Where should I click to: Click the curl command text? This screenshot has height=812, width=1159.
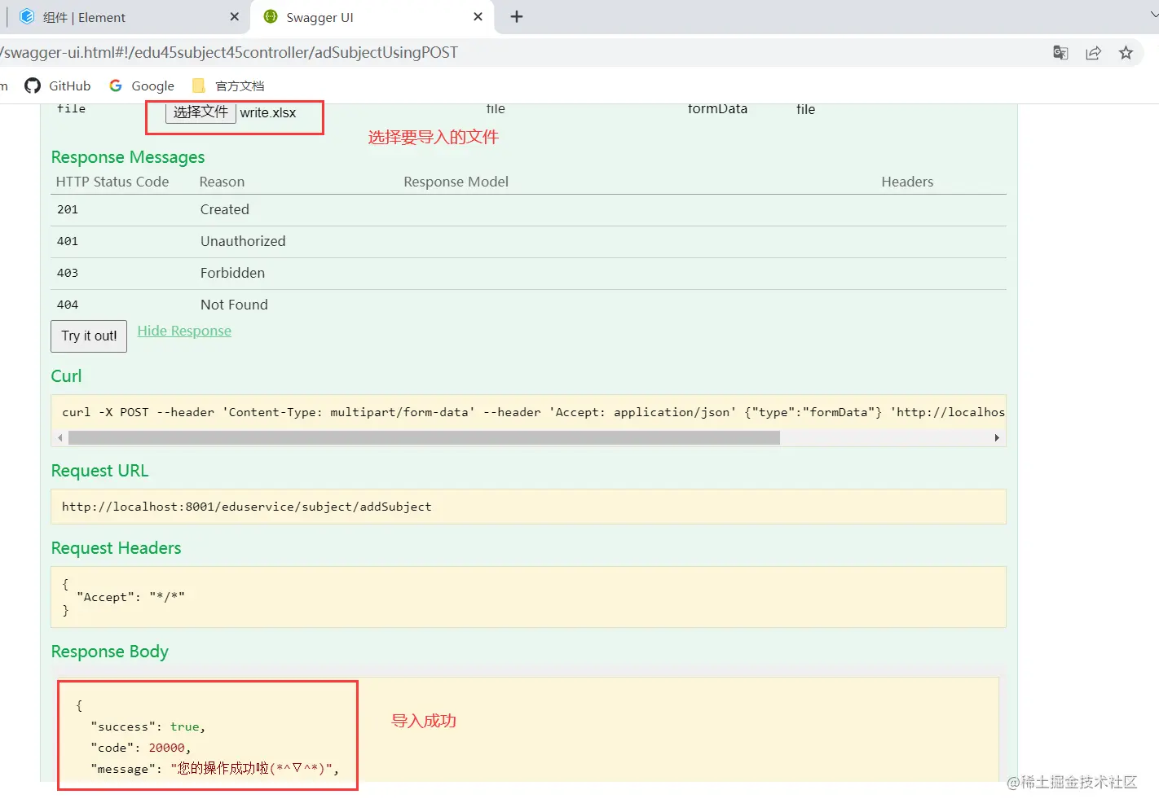coord(533,412)
